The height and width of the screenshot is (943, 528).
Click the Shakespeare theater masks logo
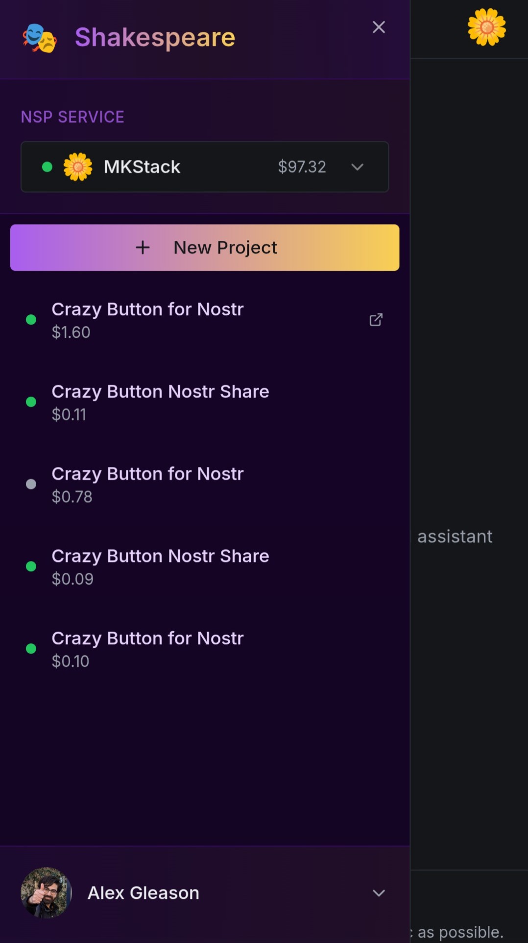point(39,38)
